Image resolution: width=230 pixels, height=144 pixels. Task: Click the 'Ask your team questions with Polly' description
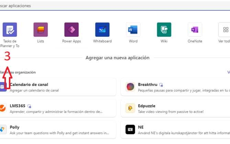click(x=59, y=133)
